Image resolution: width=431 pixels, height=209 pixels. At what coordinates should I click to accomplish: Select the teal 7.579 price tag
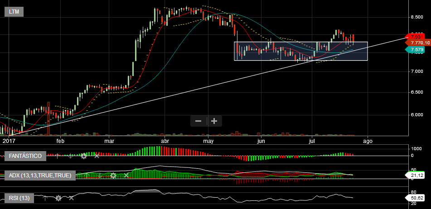415,50
